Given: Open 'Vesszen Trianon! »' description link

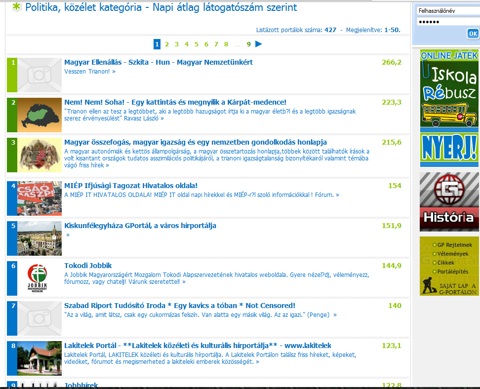Looking at the screenshot, I should pos(90,72).
